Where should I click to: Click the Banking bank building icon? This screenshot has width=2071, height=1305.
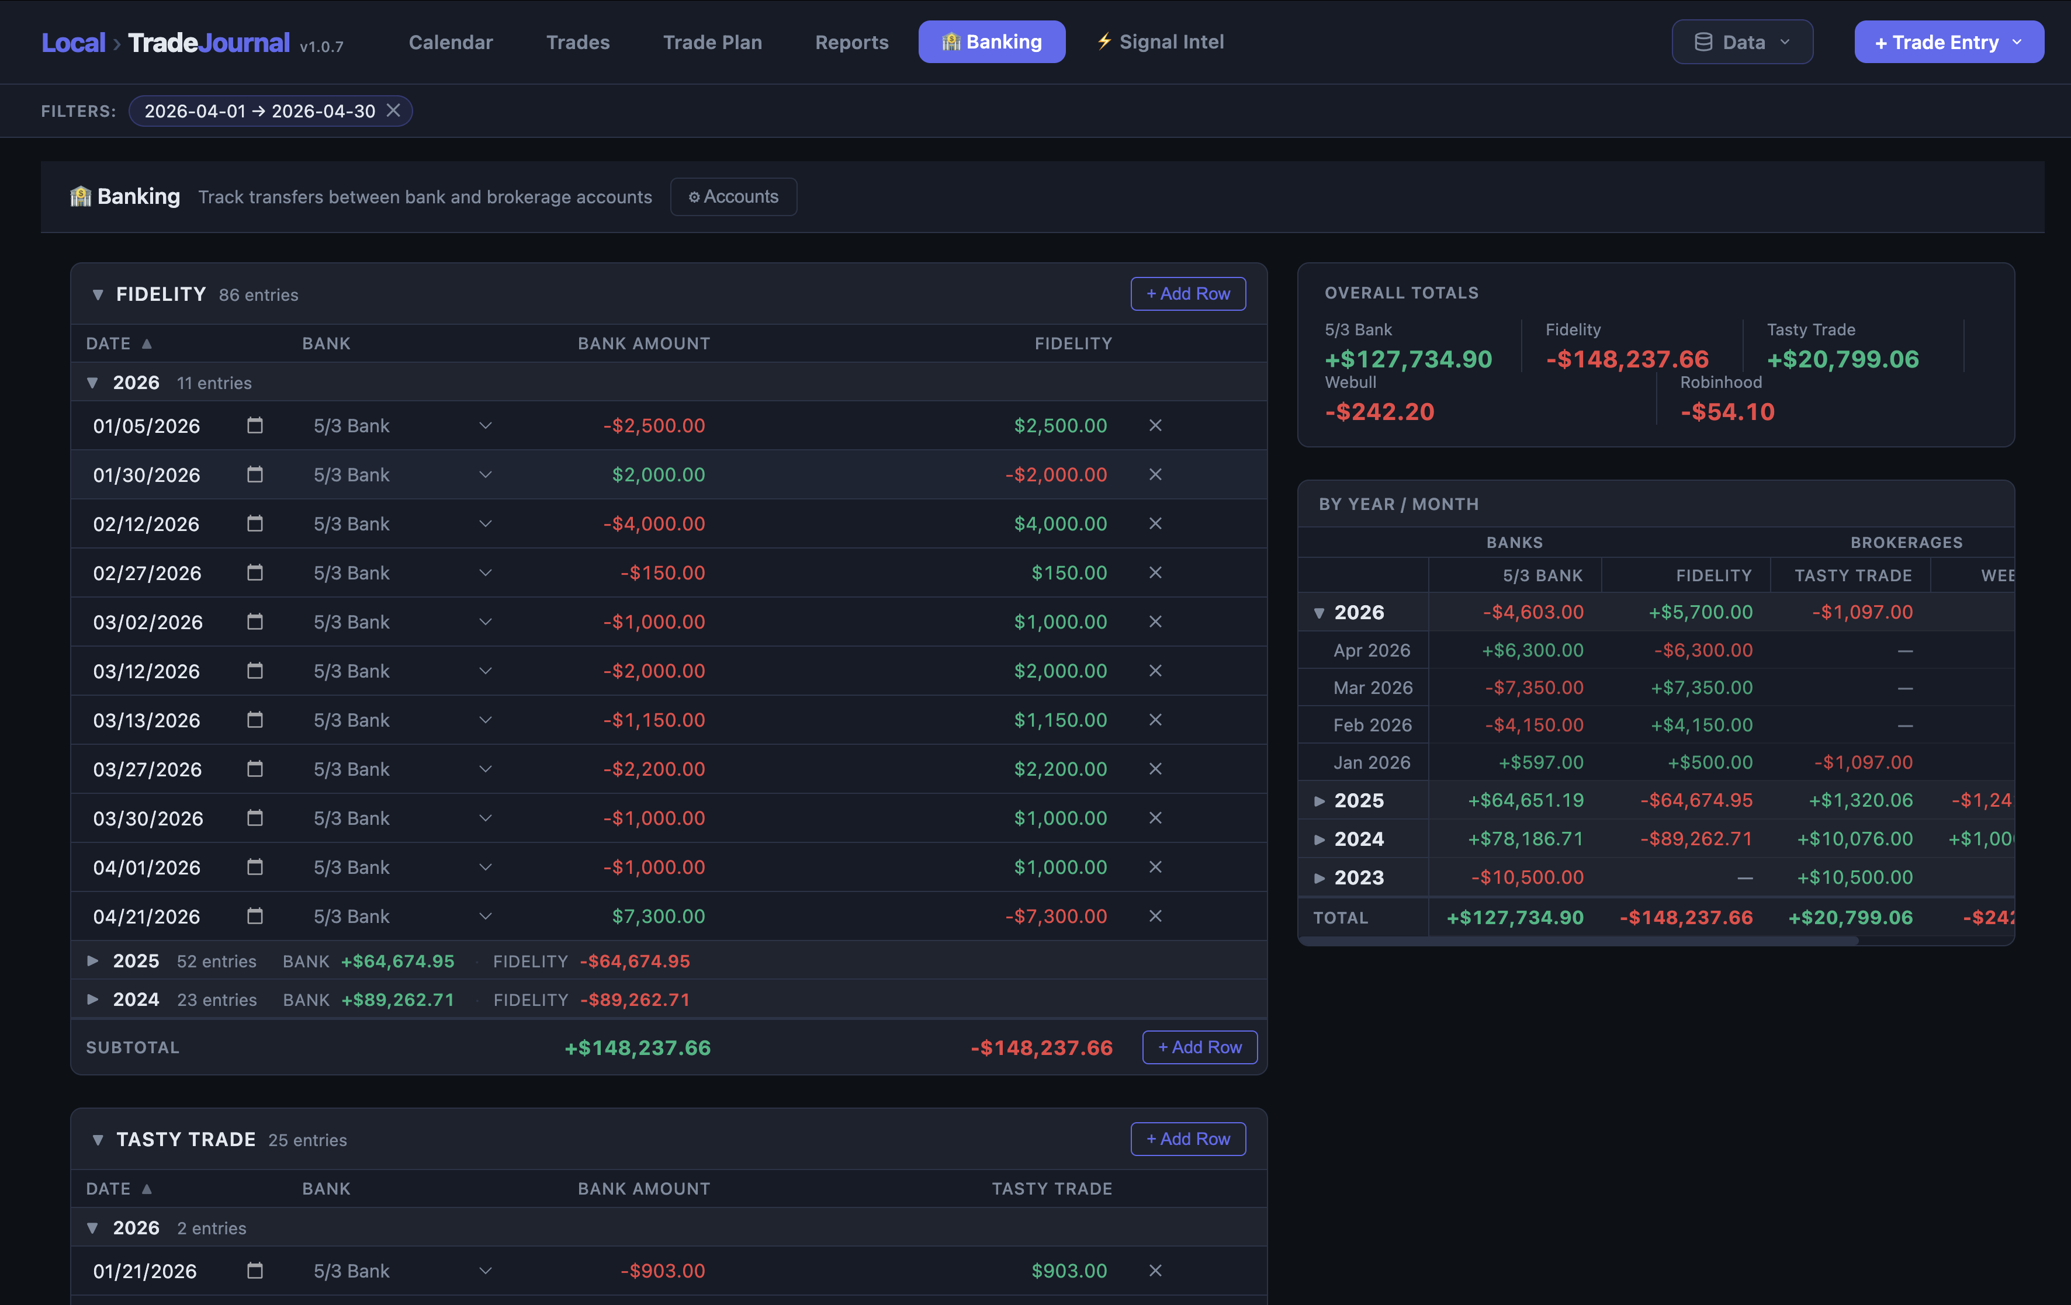point(951,40)
